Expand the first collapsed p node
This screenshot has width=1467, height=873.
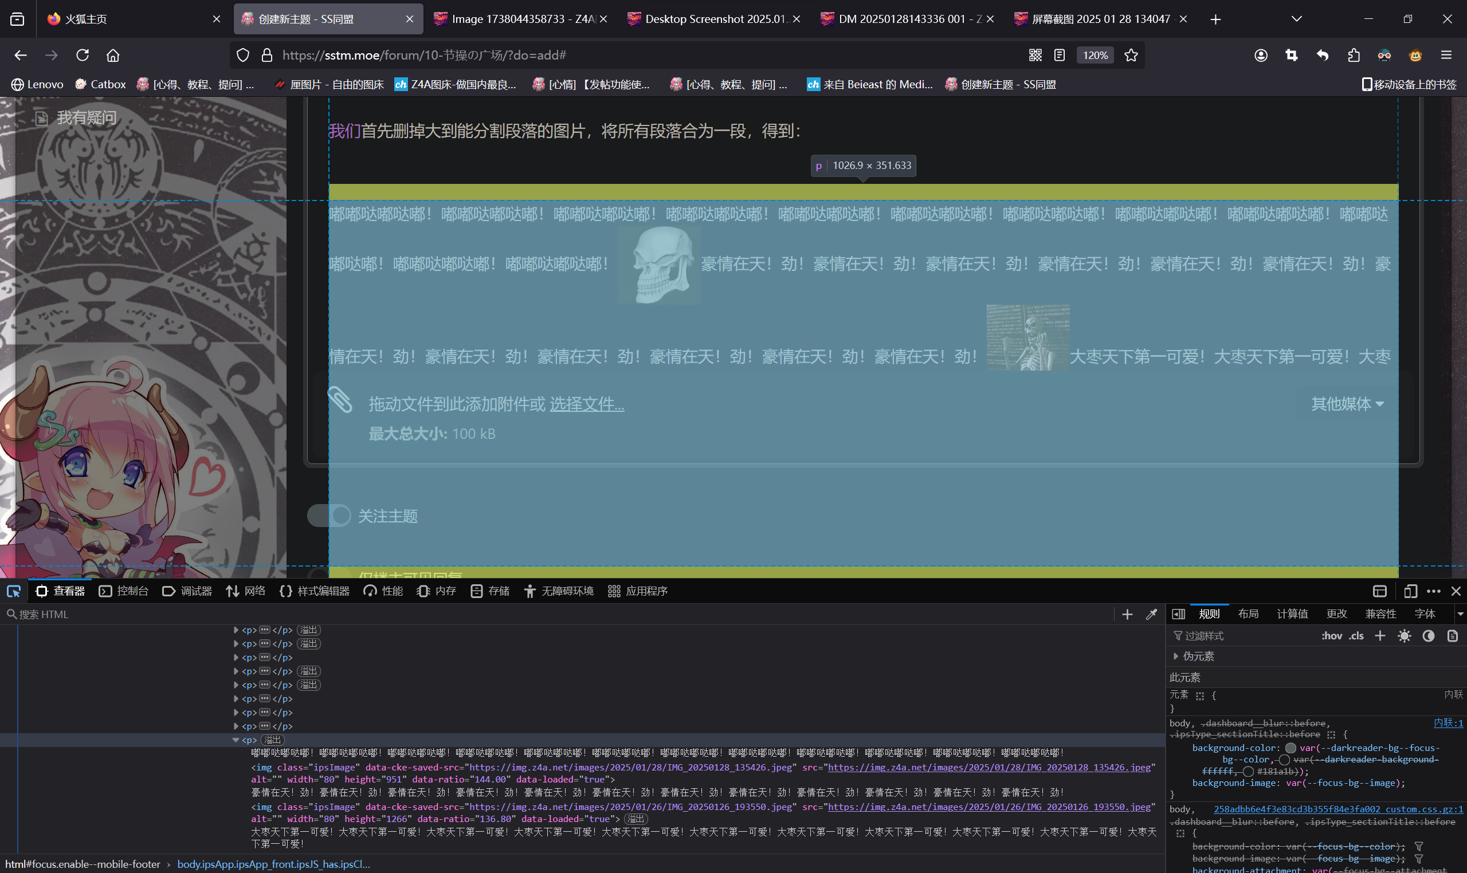pos(236,630)
